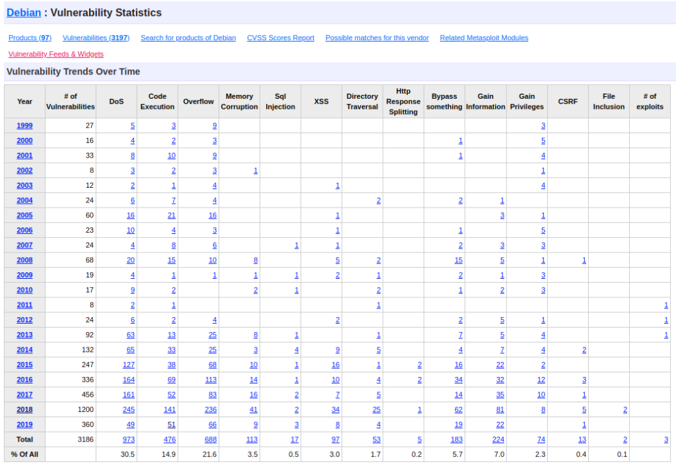Open Vulnerability Feeds & Widgets link
This screenshot has width=676, height=464.
[56, 54]
